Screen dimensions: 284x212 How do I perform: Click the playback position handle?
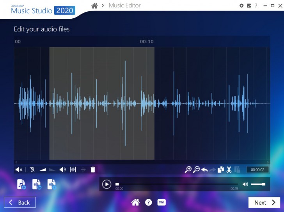point(117,184)
